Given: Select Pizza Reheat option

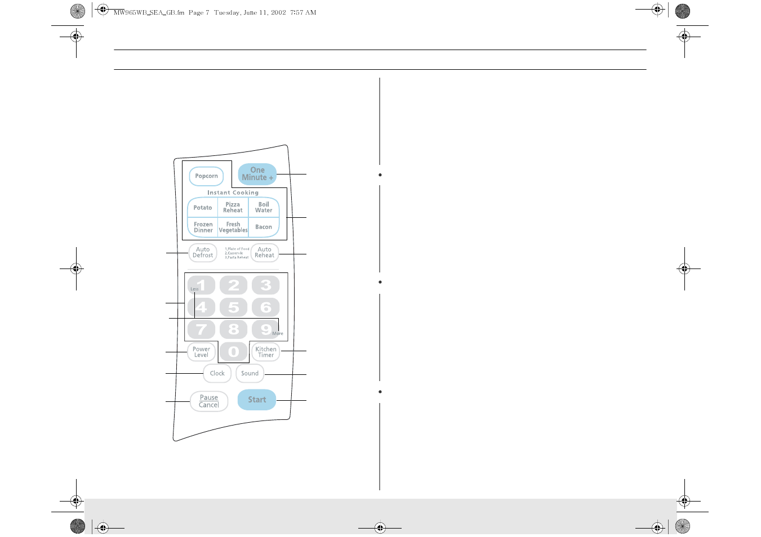Looking at the screenshot, I should point(233,208).
